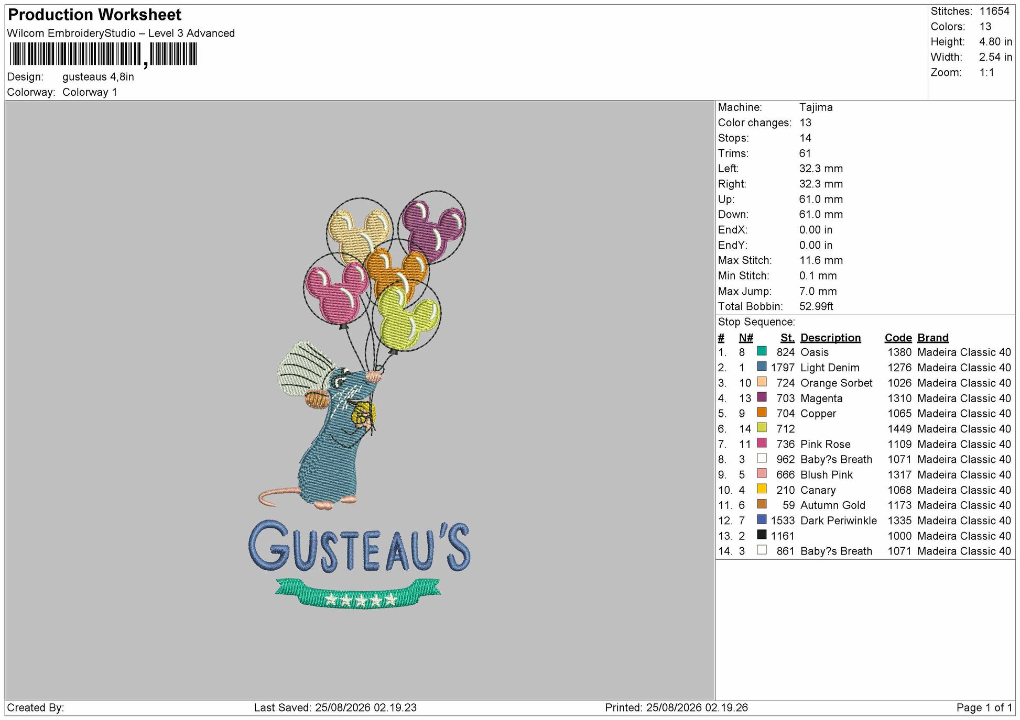Image resolution: width=1020 pixels, height=720 pixels.
Task: Select the Stops value "14"
Action: click(x=806, y=138)
